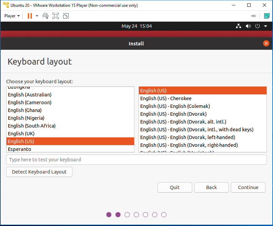This screenshot has width=273, height=226.
Task: Choose English (US) - Cherokee variant
Action: [203, 98]
